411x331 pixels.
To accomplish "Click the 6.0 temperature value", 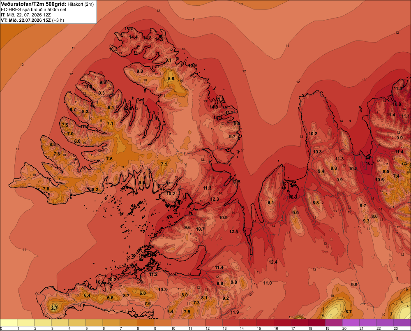I will click(143, 293).
